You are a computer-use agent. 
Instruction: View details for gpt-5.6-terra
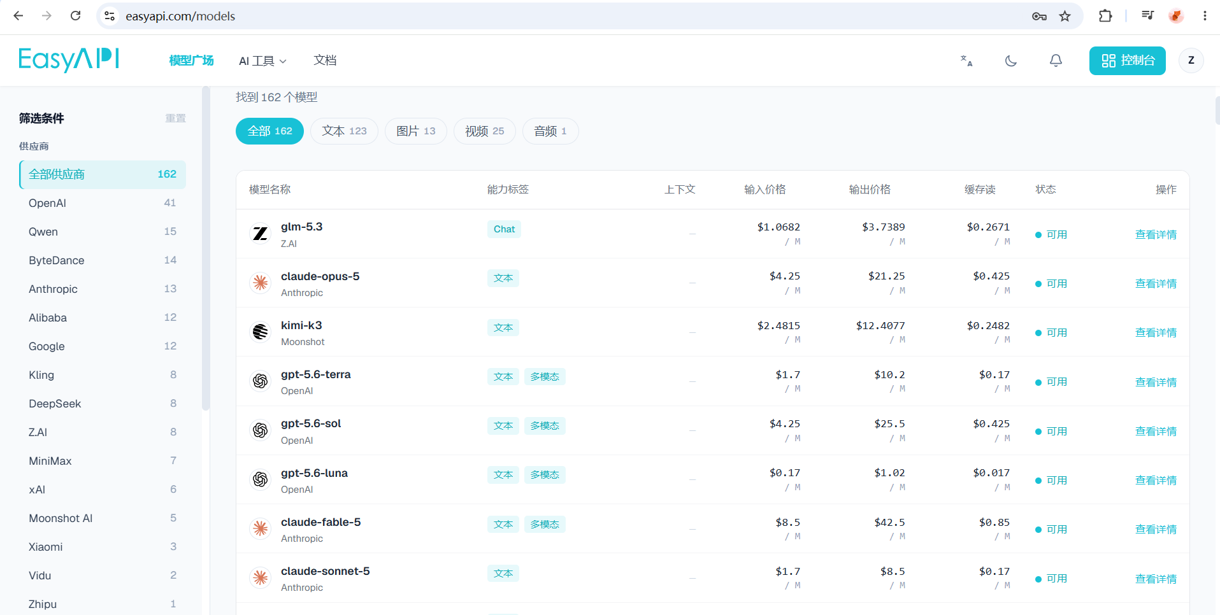(1156, 382)
